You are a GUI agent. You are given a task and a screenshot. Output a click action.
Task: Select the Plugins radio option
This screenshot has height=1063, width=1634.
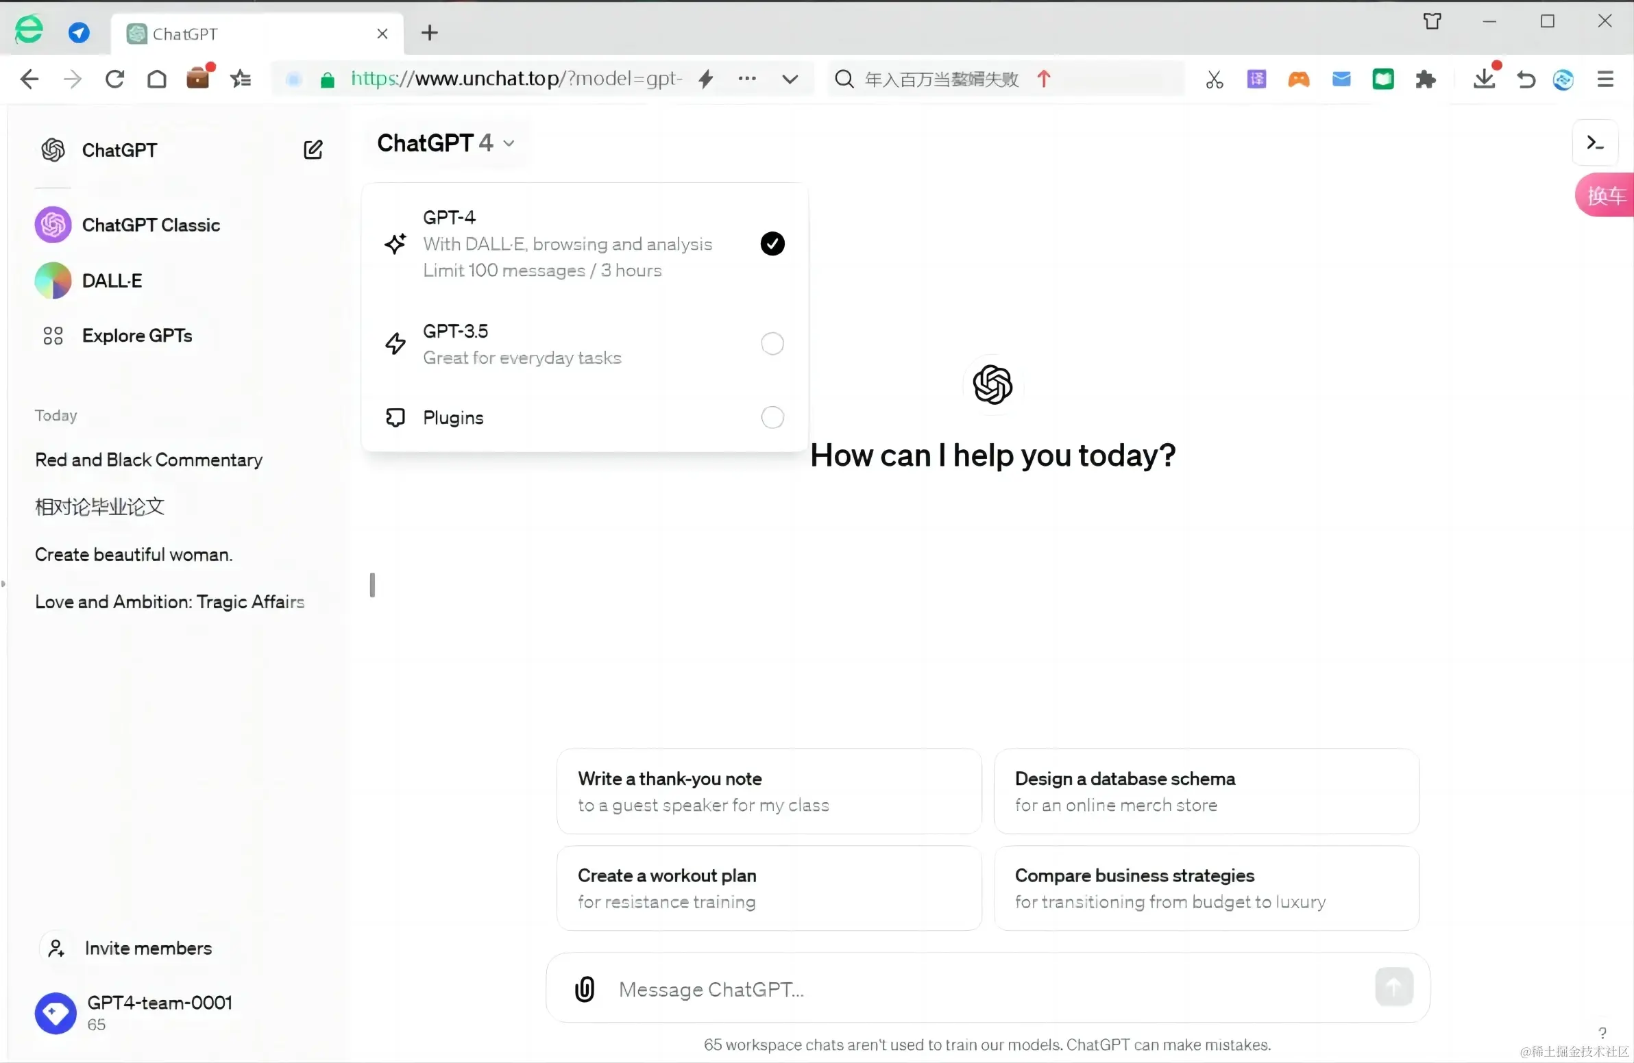[x=772, y=417]
